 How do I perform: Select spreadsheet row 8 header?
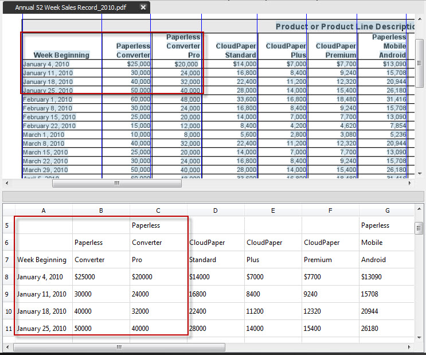coord(9,276)
